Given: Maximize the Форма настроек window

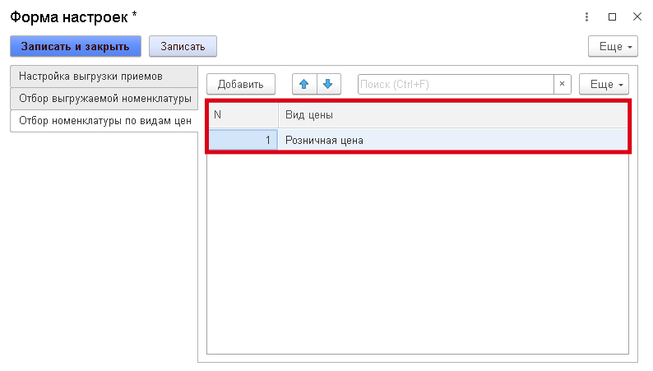Looking at the screenshot, I should coord(612,16).
